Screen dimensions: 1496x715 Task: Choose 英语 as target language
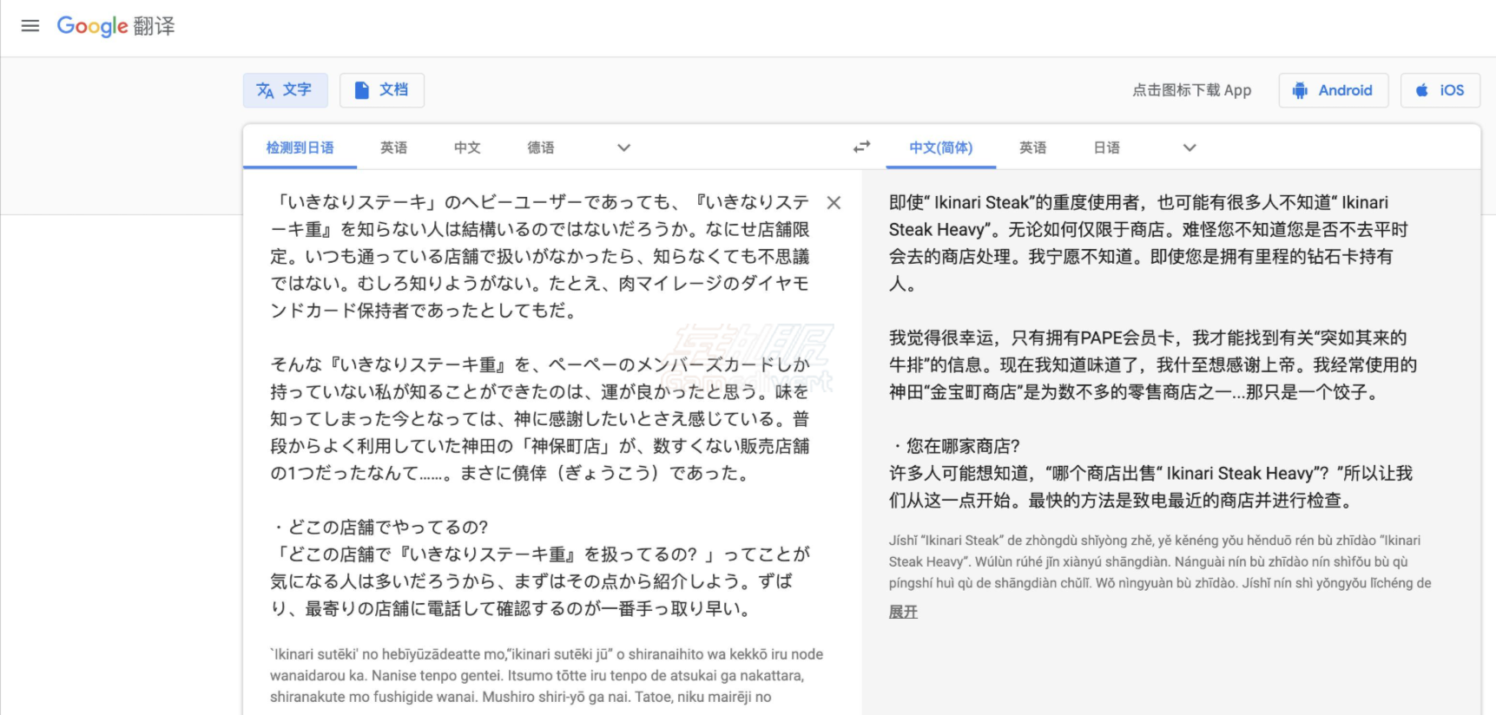[x=1033, y=148]
